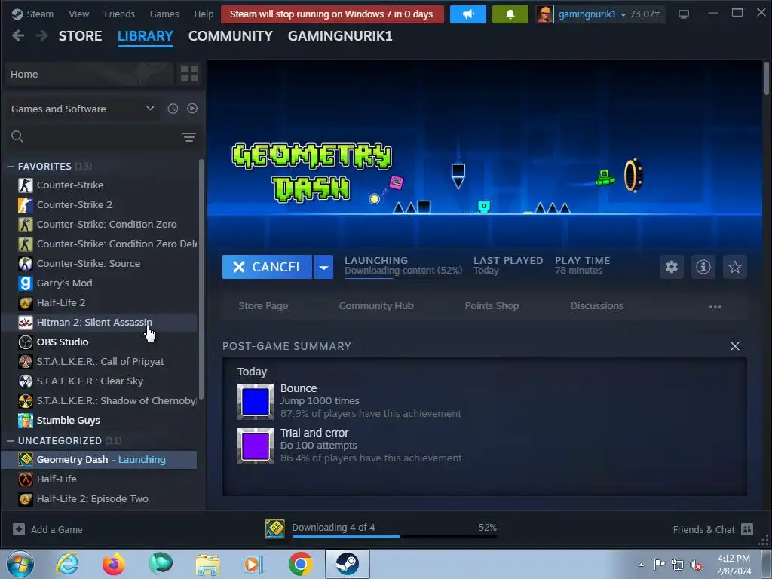This screenshot has height=579, width=772.
Task: Open the green notifications bell
Action: click(510, 14)
